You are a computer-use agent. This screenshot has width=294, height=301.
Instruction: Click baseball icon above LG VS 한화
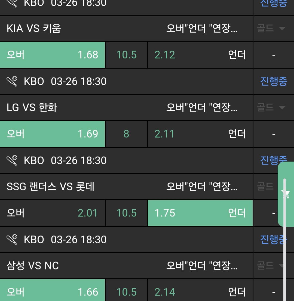coord(12,81)
